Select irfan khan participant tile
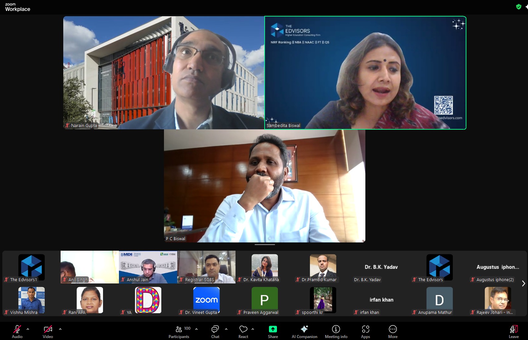The image size is (528, 340). 381,300
